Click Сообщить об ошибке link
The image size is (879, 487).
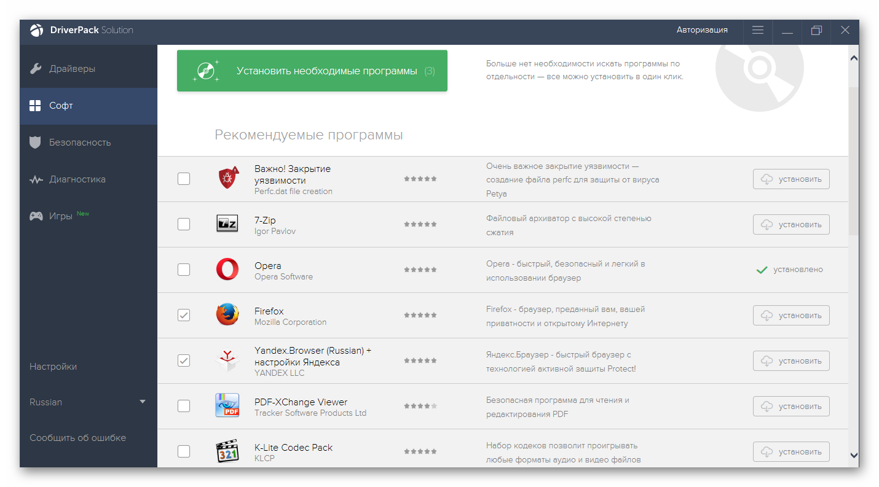78,438
